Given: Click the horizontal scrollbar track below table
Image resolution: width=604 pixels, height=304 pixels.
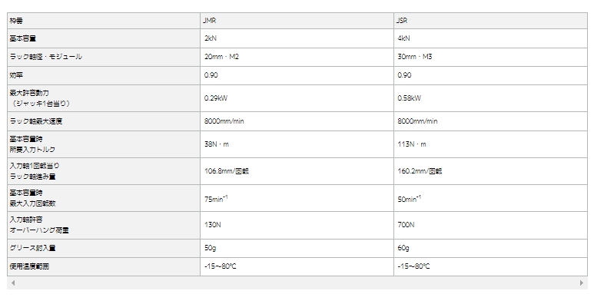Looking at the screenshot, I should (x=297, y=283).
